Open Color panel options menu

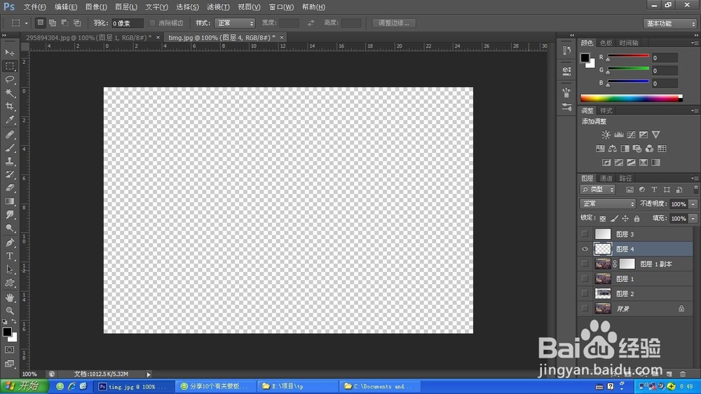pyautogui.click(x=694, y=43)
